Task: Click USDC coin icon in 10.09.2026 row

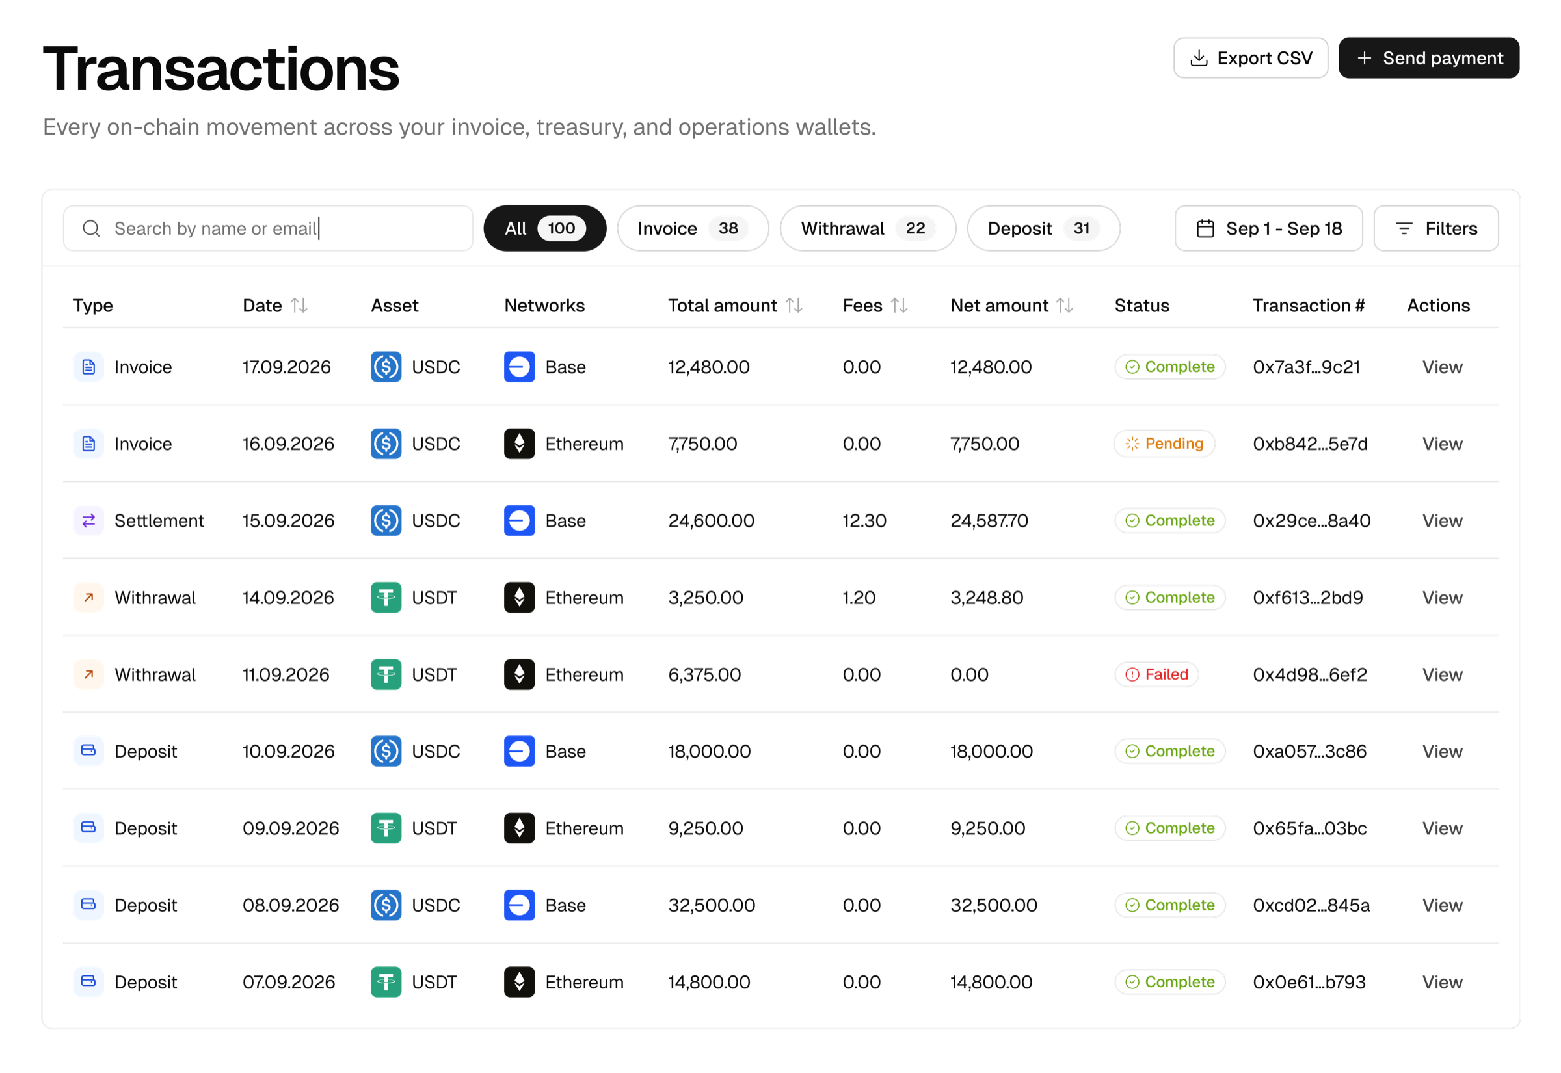Action: coord(386,751)
